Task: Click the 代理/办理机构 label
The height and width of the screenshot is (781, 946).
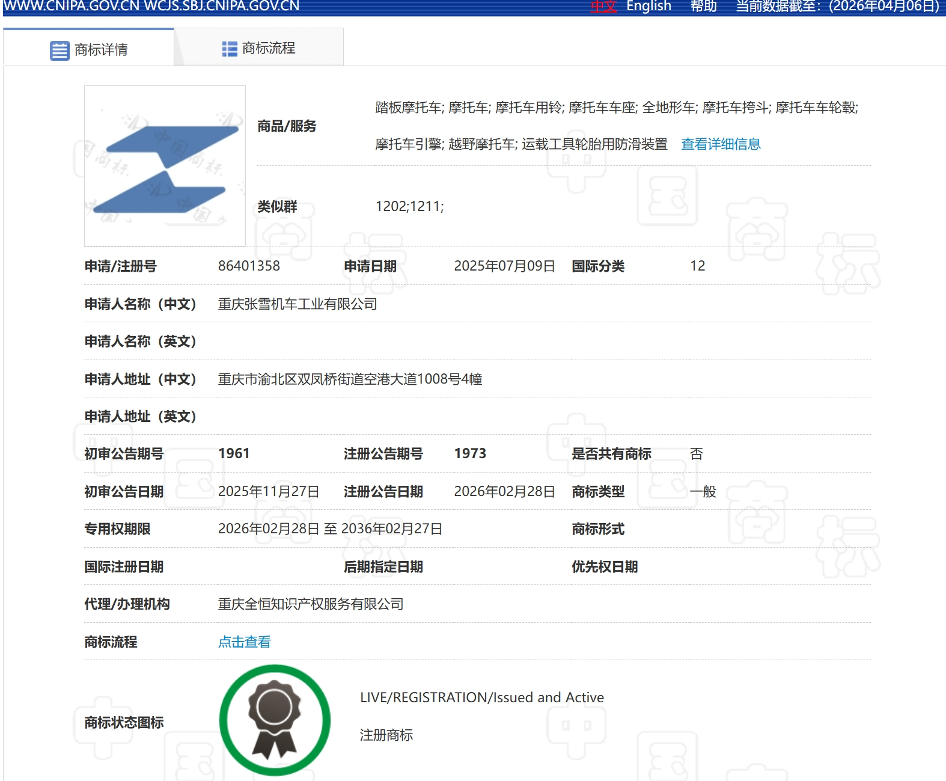Action: click(127, 604)
